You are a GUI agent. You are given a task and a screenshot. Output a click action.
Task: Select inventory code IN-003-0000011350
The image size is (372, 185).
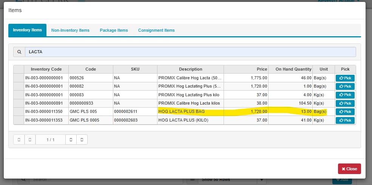46,112
